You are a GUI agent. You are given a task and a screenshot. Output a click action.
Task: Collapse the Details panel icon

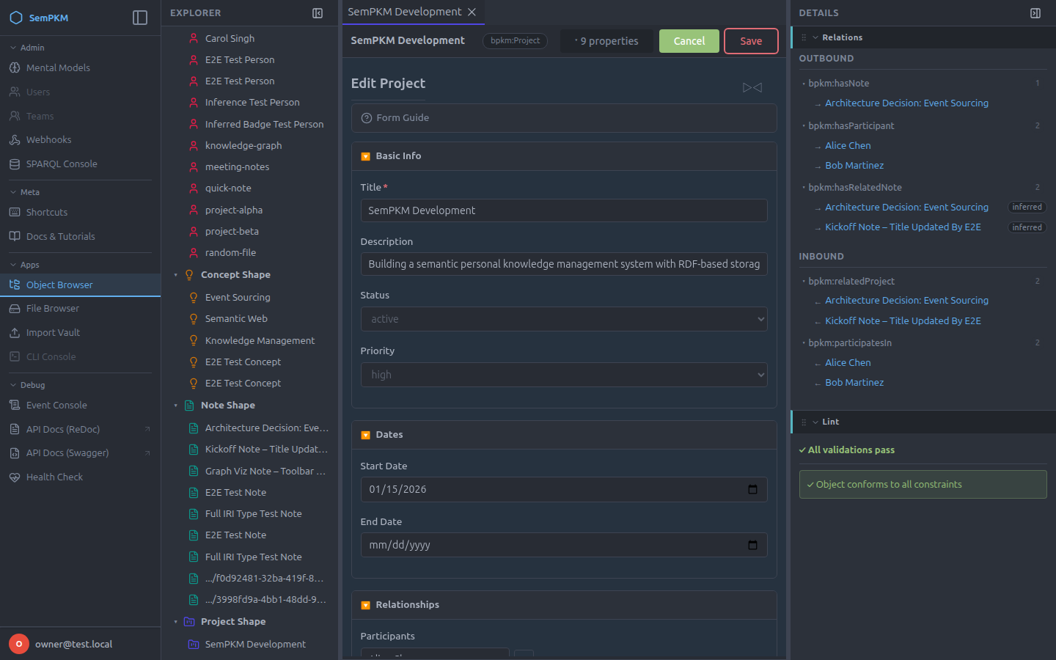click(1035, 13)
